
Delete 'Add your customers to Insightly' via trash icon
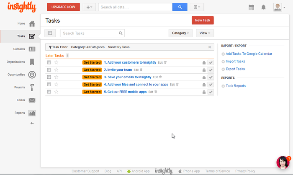pos(165,62)
